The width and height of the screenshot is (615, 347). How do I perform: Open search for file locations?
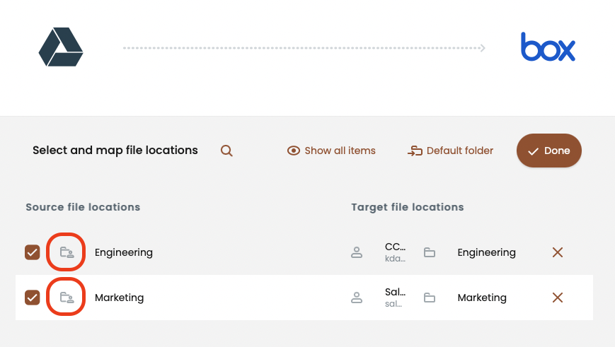[226, 151]
